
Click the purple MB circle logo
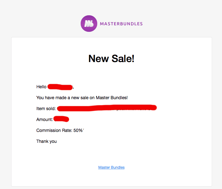click(89, 24)
